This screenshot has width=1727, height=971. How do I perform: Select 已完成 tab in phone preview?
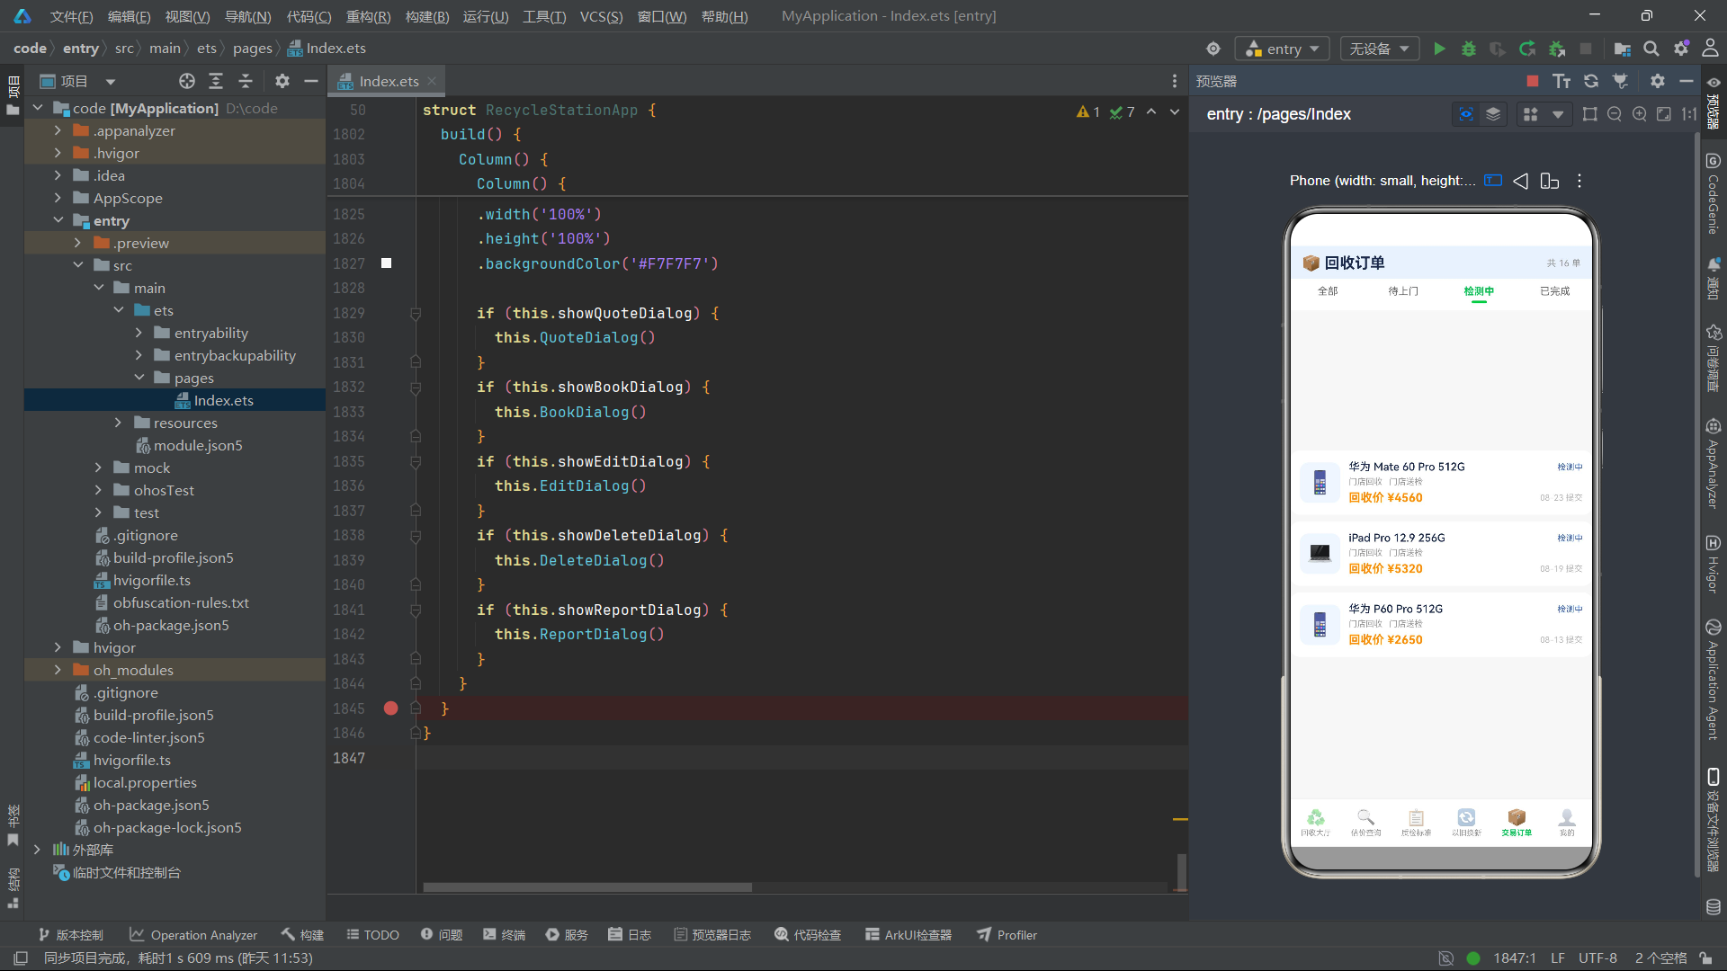[x=1554, y=291]
